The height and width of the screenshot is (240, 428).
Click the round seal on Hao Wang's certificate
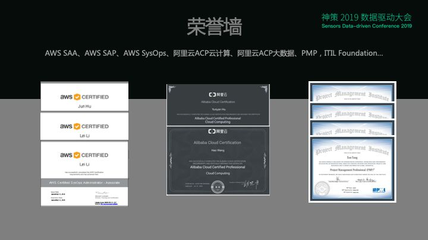(x=218, y=187)
